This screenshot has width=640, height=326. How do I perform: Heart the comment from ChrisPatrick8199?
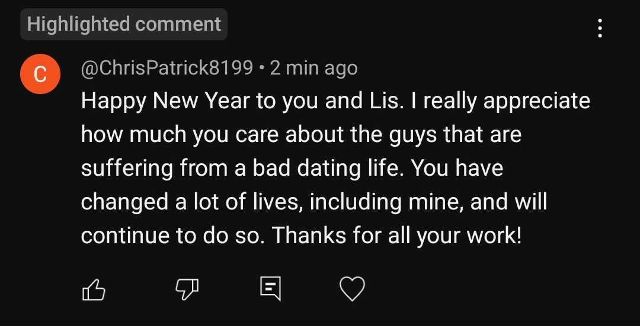click(352, 289)
